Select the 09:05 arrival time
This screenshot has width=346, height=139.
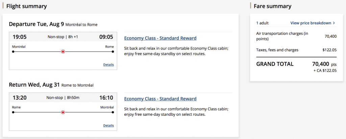pos(106,37)
